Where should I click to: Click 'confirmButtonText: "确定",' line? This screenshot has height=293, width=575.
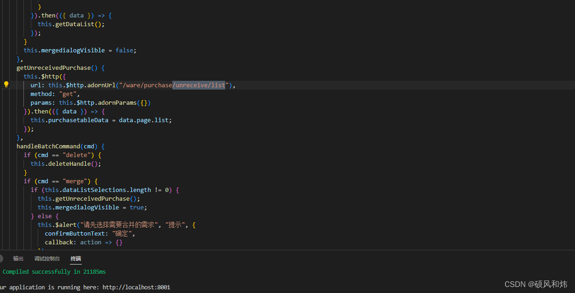90,234
